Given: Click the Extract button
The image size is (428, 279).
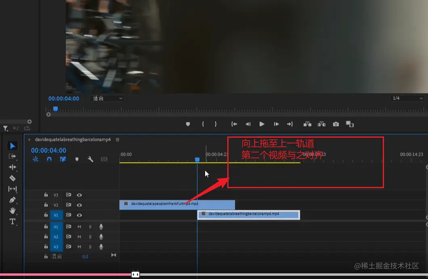Looking at the screenshot, I should (x=321, y=124).
